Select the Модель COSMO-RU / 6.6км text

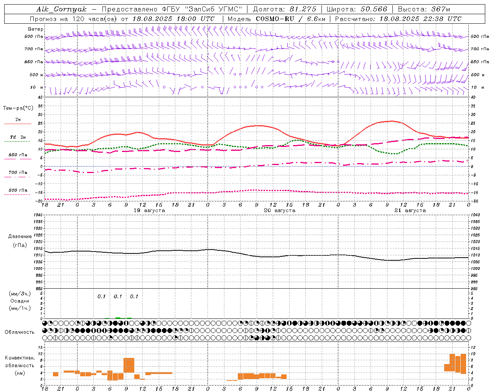point(277,19)
